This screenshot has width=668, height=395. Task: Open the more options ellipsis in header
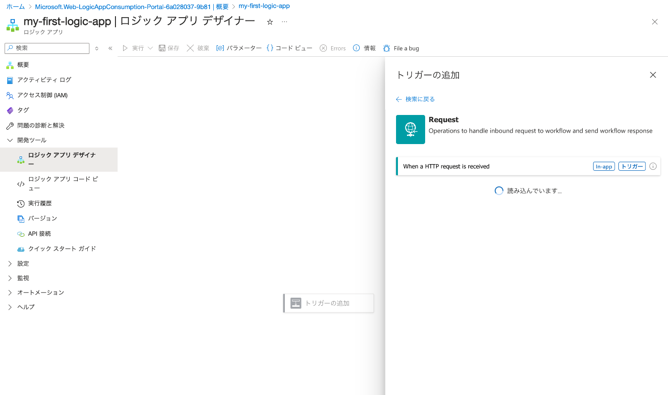pos(285,22)
